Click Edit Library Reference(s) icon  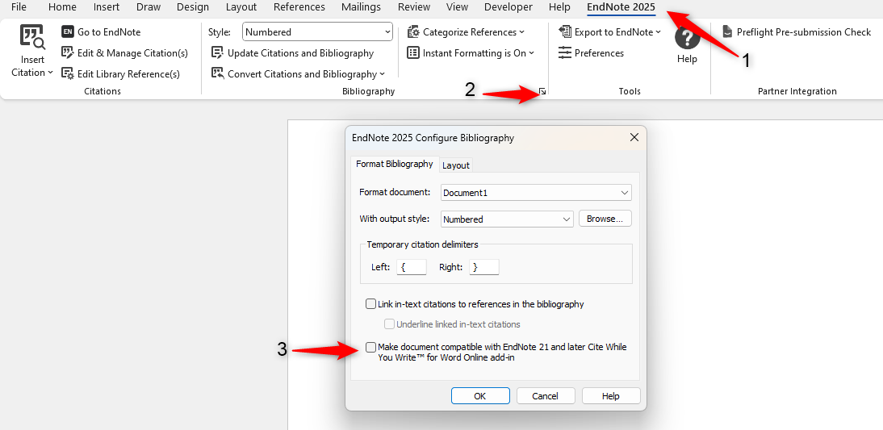(x=68, y=74)
